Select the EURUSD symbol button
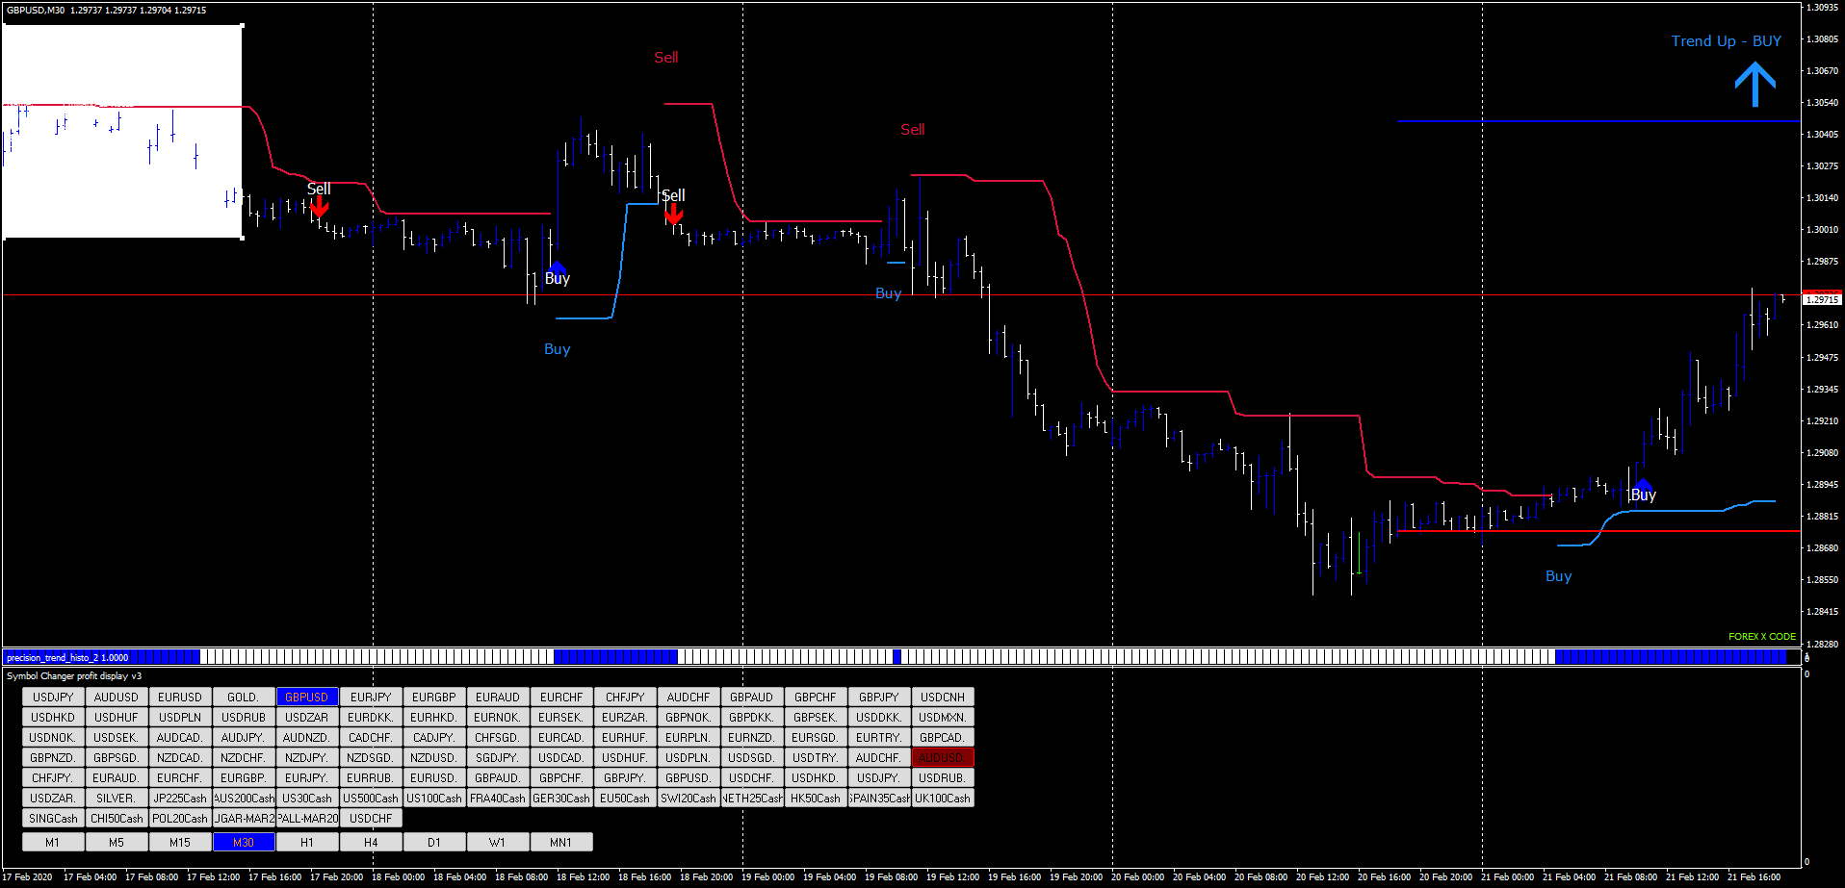This screenshot has height=888, width=1845. (x=180, y=697)
